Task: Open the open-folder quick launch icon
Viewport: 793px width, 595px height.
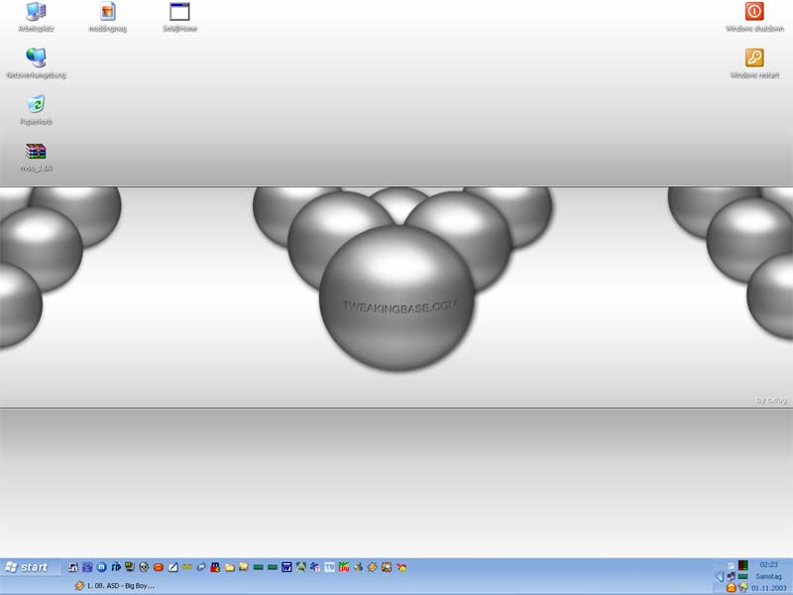Action: point(243,567)
